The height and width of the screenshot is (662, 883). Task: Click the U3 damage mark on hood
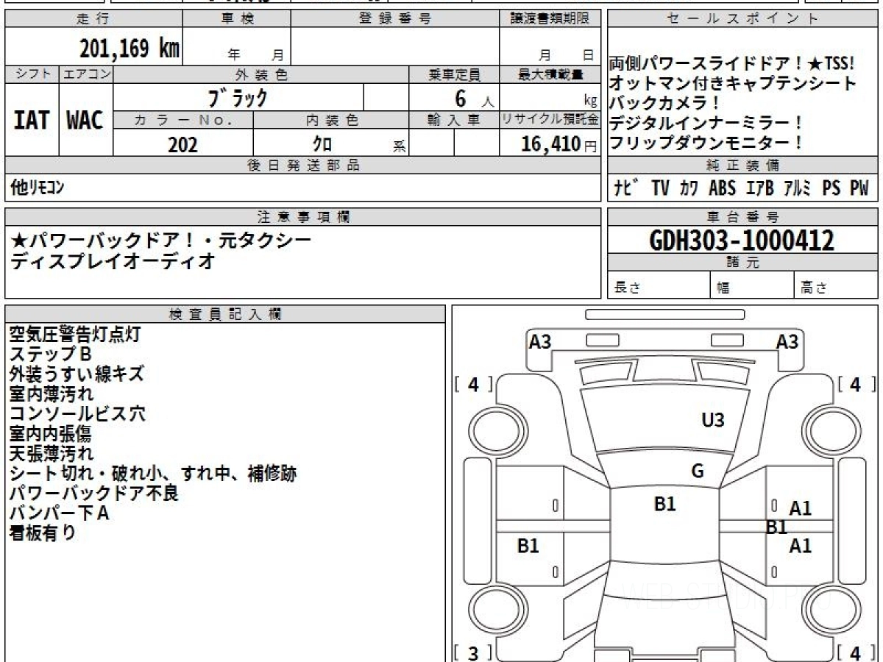point(713,420)
